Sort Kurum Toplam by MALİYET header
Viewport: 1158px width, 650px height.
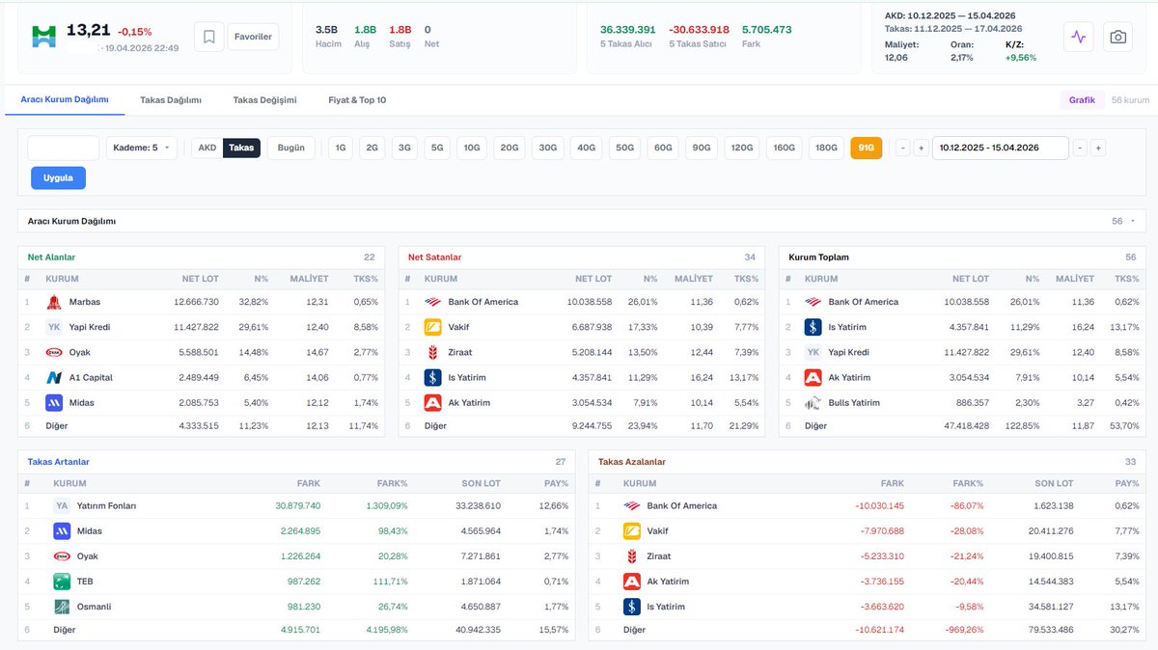(x=1075, y=279)
